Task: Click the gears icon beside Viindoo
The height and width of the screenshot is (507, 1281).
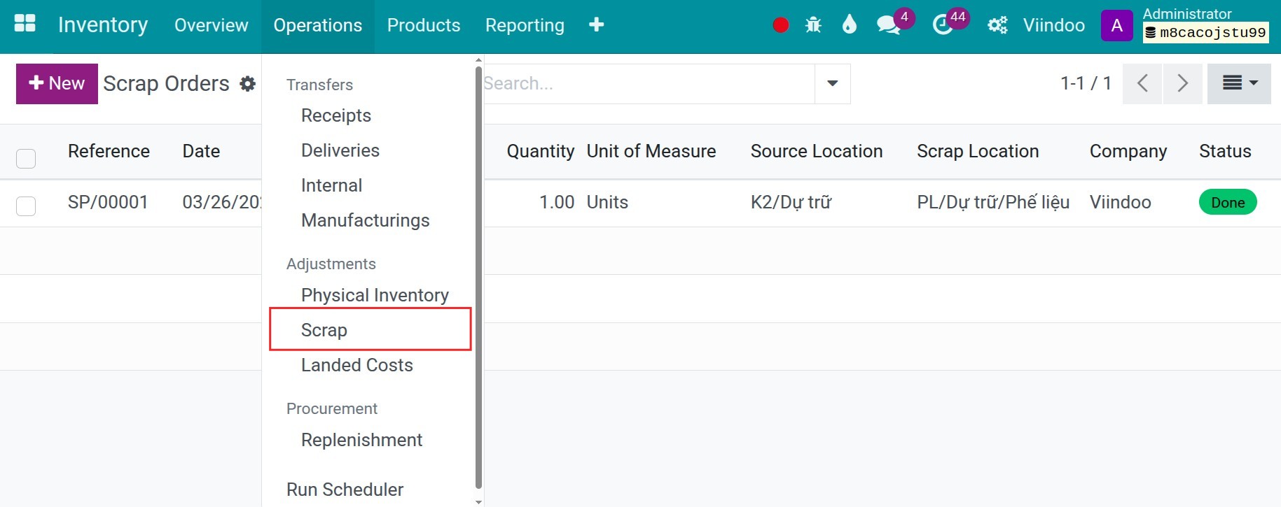Action: 997,25
